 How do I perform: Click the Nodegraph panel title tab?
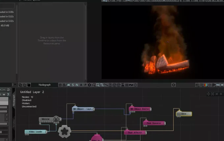click(44, 85)
